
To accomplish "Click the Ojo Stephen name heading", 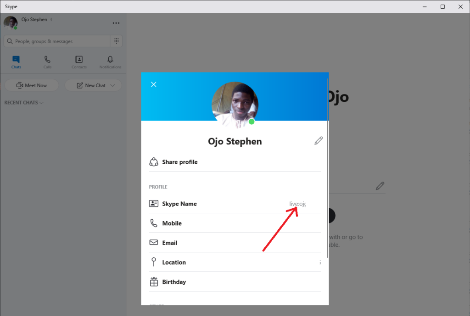I will point(235,141).
